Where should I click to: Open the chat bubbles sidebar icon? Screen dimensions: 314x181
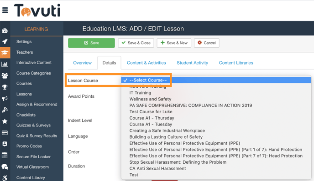point(5,166)
